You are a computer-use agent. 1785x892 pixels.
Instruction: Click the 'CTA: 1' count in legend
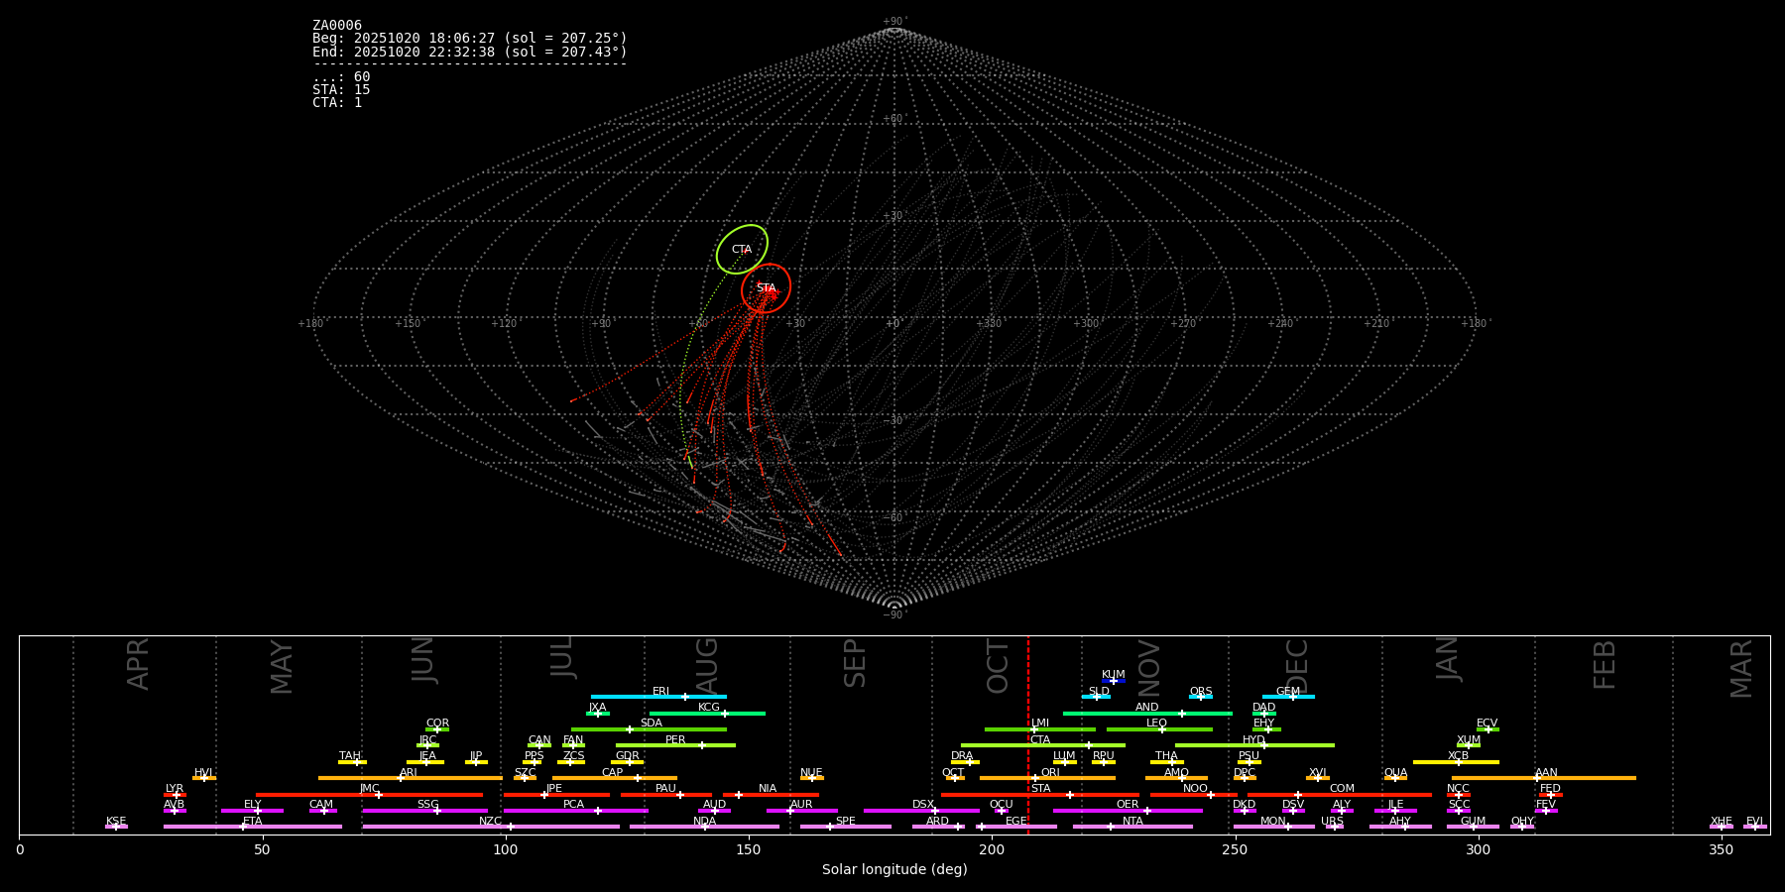coord(337,103)
